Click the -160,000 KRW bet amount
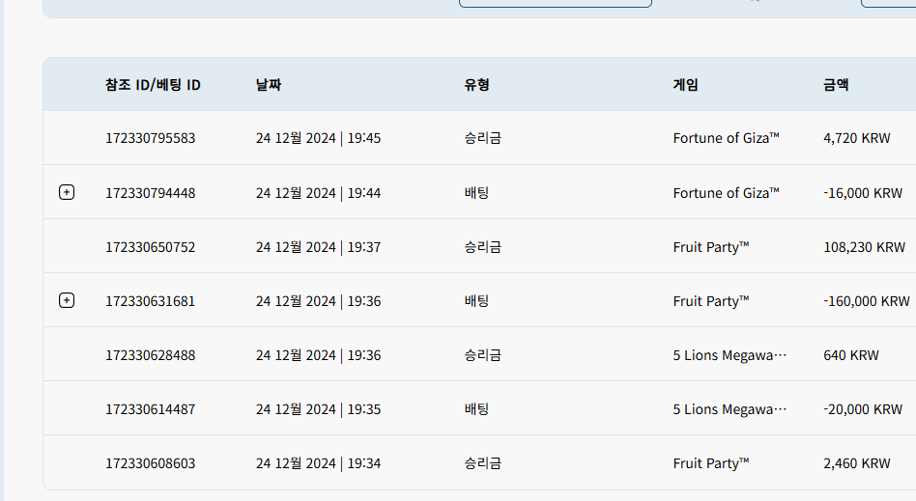Viewport: 916px width, 501px height. 867,301
